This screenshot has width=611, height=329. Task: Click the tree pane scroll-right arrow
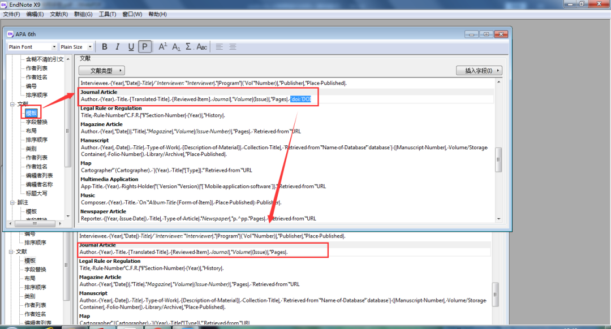60,223
